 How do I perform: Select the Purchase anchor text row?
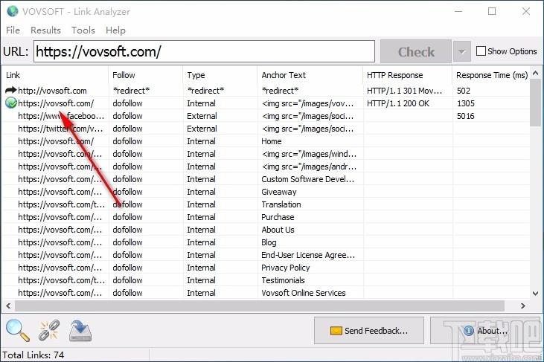[266, 217]
